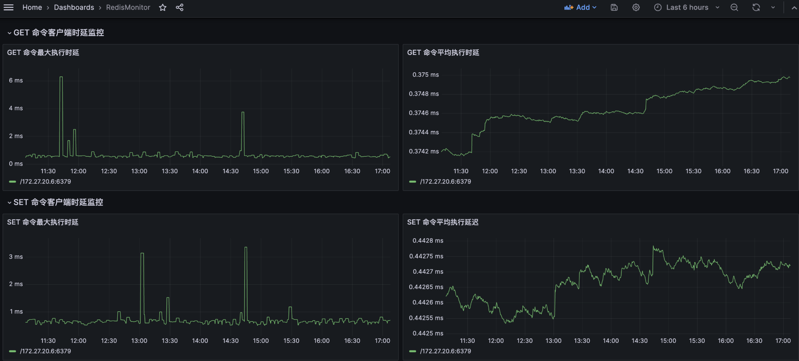Go to Home breadcrumb
The image size is (799, 361).
click(32, 7)
